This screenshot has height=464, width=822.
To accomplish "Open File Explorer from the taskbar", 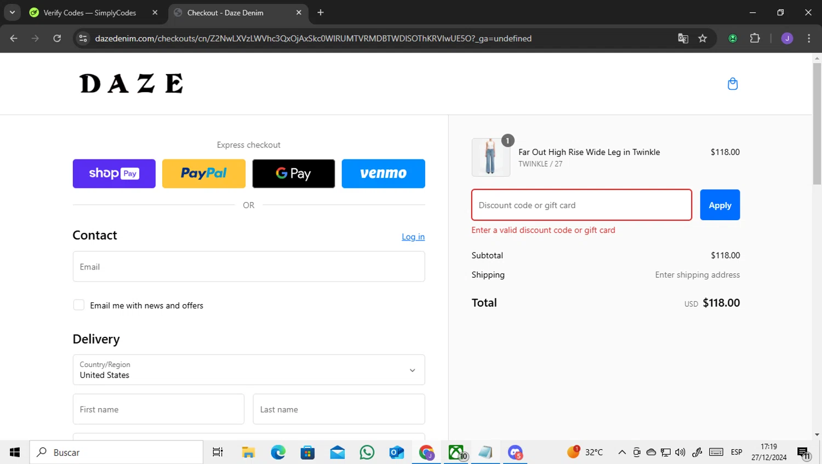I will [248, 452].
